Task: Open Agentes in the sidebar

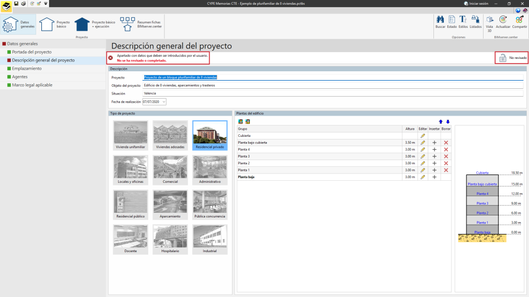Action: (x=20, y=76)
